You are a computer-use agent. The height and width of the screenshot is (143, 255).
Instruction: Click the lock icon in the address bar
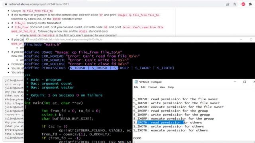click(x=6, y=4)
